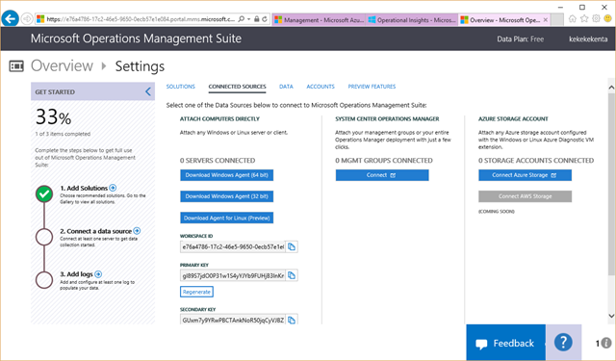Open the question mark help button
Screen dimensions: 616x361
tap(563, 342)
